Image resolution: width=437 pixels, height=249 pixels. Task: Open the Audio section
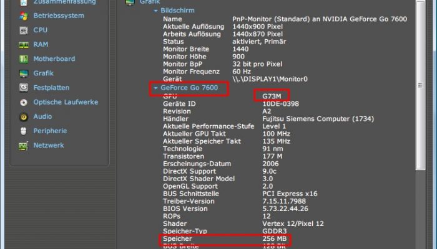(42, 117)
